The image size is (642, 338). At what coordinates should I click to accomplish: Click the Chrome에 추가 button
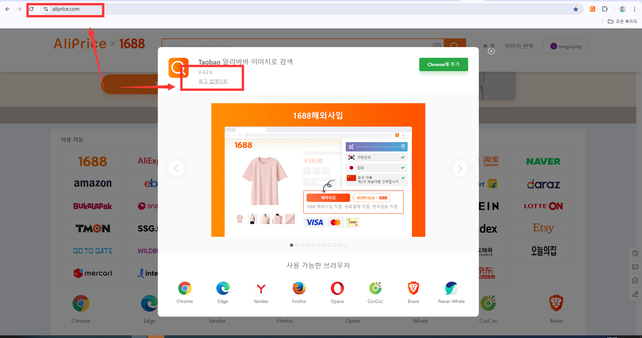click(x=444, y=64)
